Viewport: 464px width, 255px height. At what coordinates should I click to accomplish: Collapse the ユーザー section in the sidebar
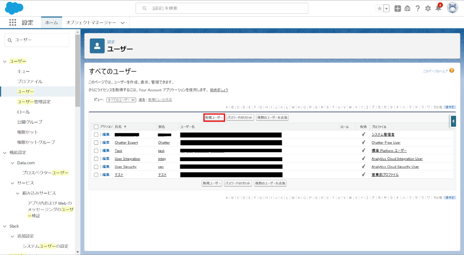(5, 61)
